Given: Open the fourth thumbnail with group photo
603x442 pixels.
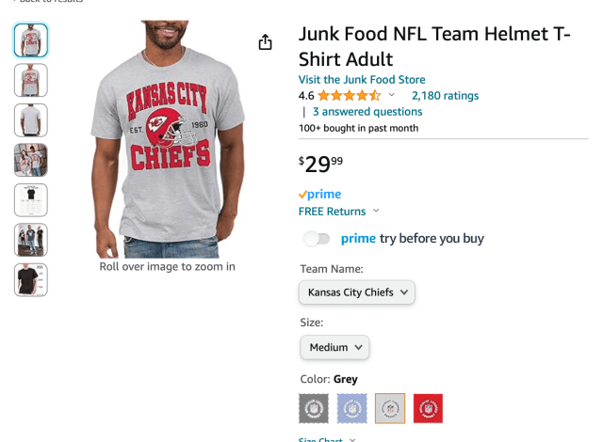Looking at the screenshot, I should pyautogui.click(x=31, y=160).
